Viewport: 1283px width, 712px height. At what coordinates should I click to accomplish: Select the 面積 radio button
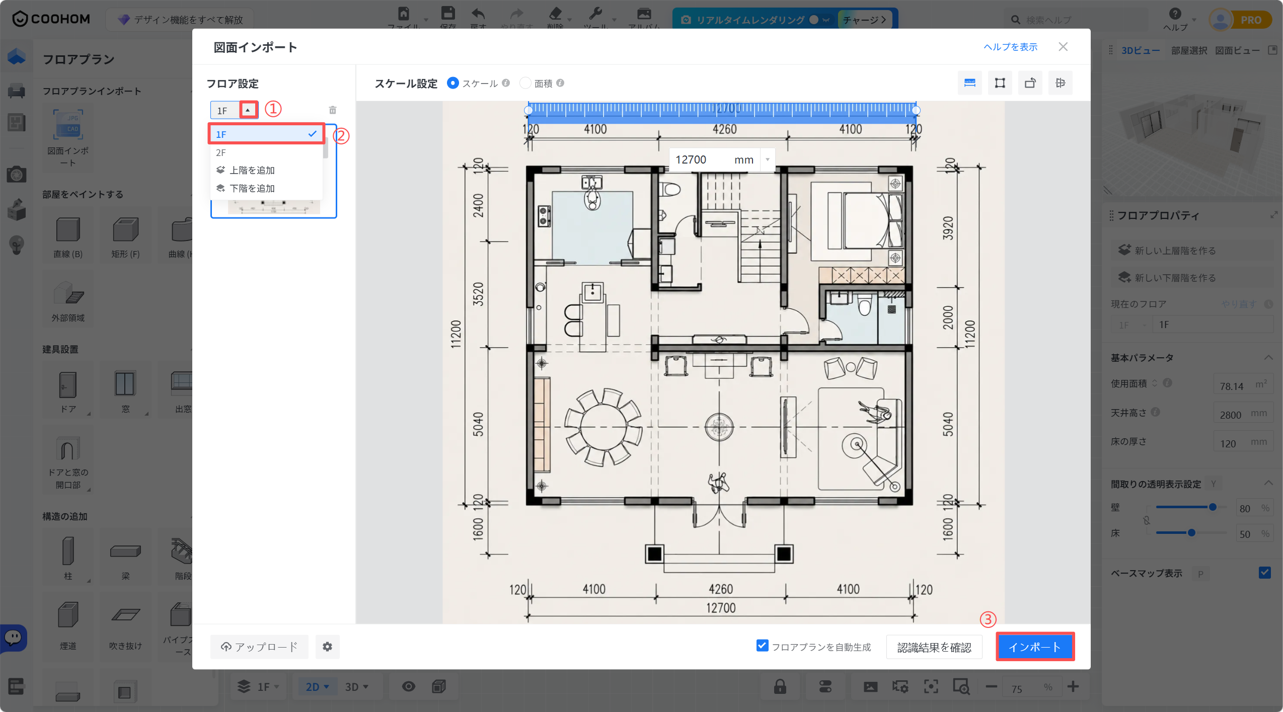[x=525, y=83]
